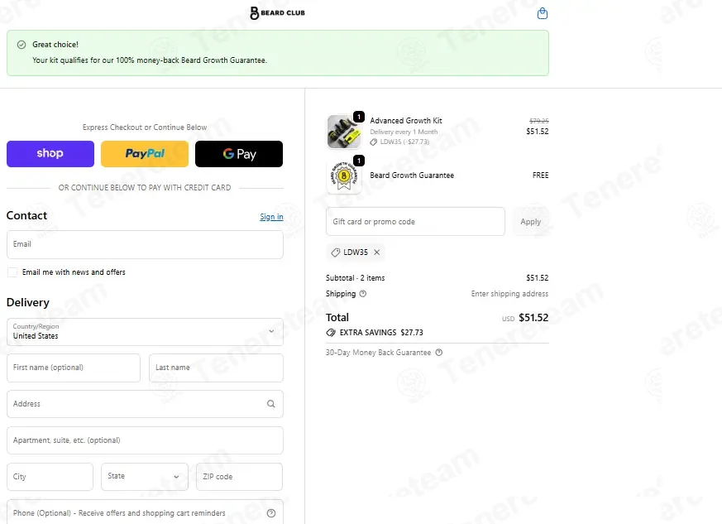Open the phone field help icon
The width and height of the screenshot is (722, 524).
271,513
